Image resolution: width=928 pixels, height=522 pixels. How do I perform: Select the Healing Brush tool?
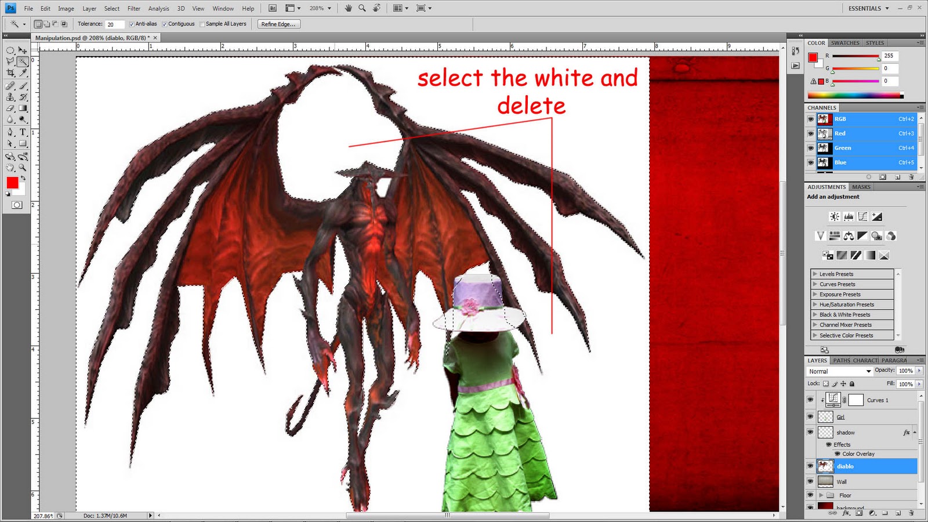tap(10, 86)
